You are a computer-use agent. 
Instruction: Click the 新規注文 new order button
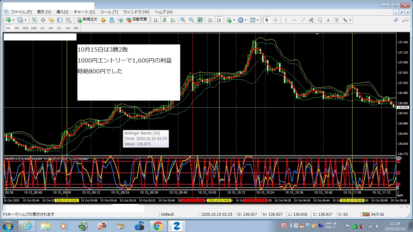coord(87,20)
